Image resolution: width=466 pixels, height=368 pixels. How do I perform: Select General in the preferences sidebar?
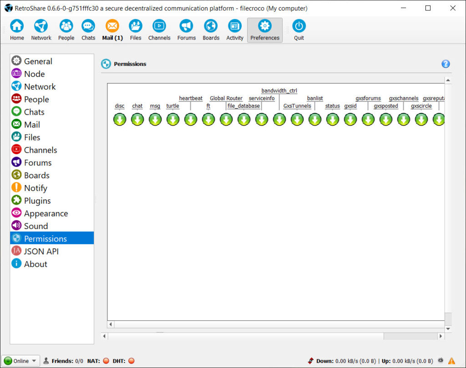(52, 61)
